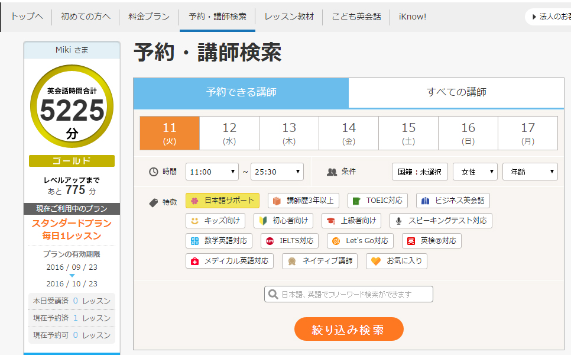Click the plan expiry date 2016 / 10 / 23
The height and width of the screenshot is (355, 571).
[72, 283]
